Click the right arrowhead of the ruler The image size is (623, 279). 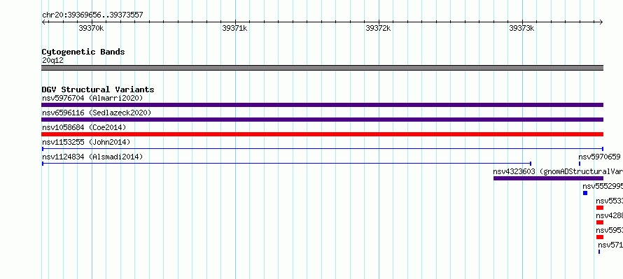tap(601, 22)
